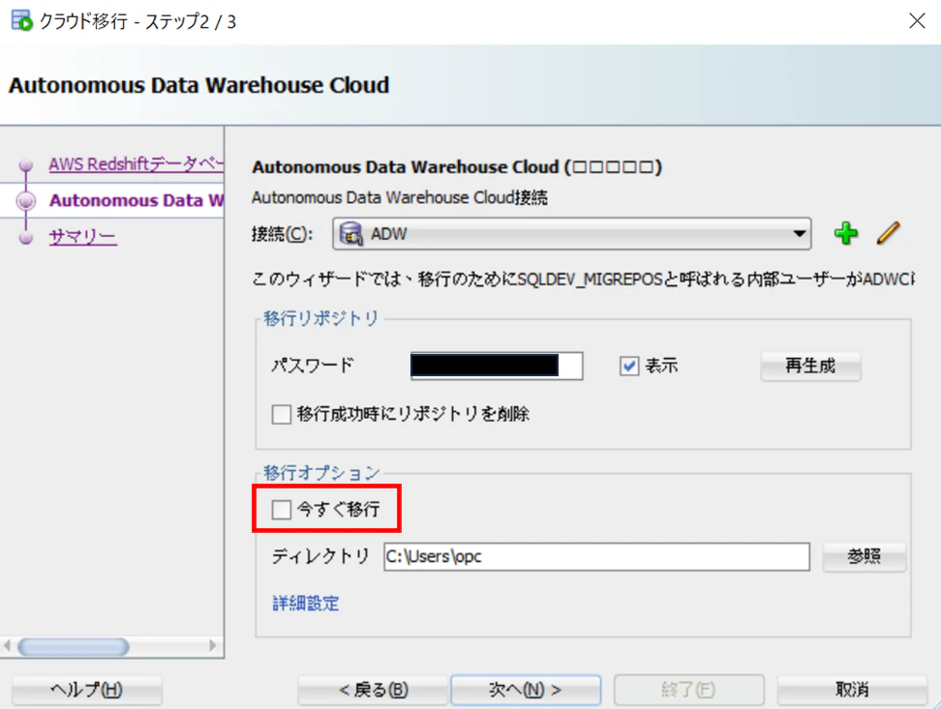The width and height of the screenshot is (941, 709).
Task: Click the cloud migration wizard title icon
Action: tap(21, 20)
